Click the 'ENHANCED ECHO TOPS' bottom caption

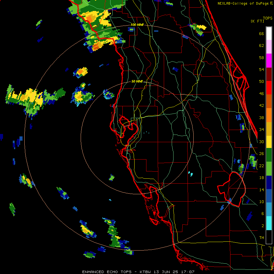(107, 272)
